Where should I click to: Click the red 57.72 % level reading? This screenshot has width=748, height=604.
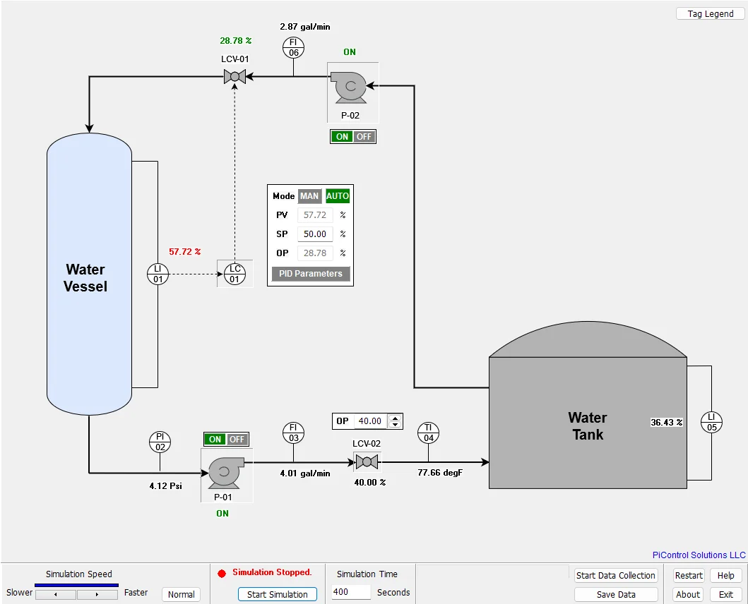point(184,252)
